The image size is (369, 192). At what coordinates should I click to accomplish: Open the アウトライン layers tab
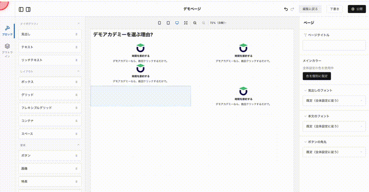7,50
